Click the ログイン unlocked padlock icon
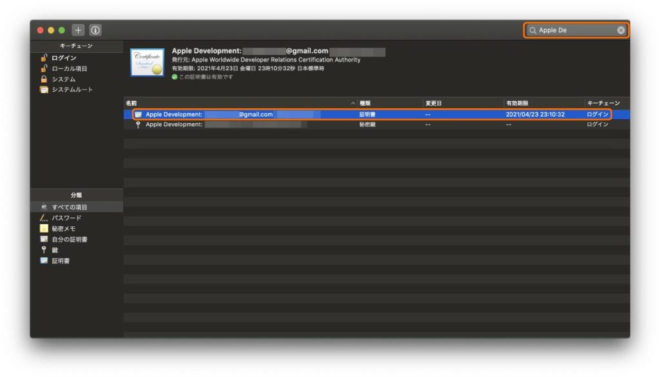 point(44,57)
